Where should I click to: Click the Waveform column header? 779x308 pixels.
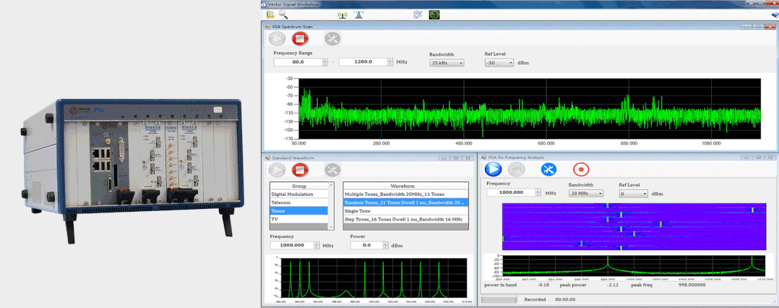pos(405,186)
